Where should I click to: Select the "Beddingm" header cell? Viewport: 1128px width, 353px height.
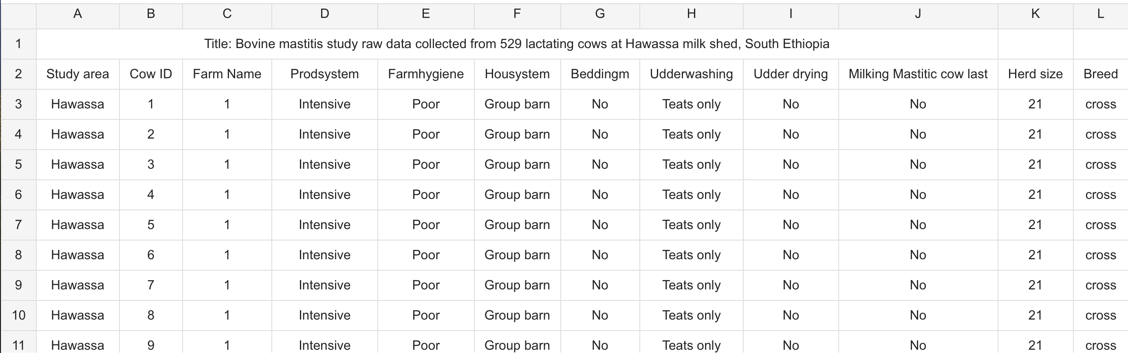[600, 74]
